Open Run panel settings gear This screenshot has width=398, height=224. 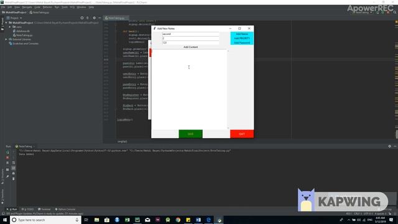[390, 146]
